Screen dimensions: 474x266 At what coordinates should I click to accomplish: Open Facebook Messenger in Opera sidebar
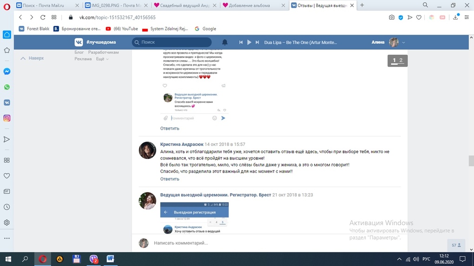(7, 71)
